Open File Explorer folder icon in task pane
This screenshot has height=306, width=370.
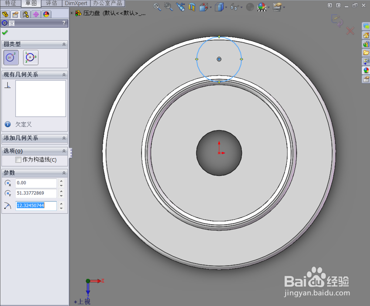pos(366,53)
